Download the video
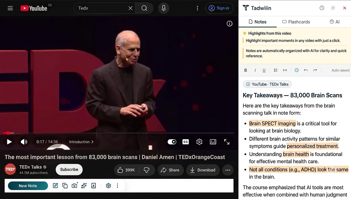This screenshot has width=351, height=199. 203,170
